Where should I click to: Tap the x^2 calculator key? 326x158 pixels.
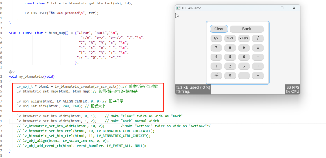[x=230, y=38]
